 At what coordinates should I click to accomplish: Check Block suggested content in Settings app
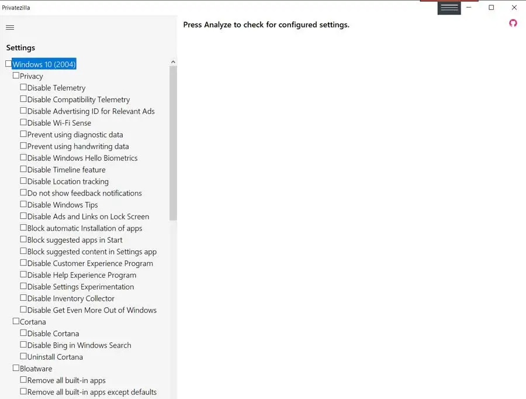pyautogui.click(x=23, y=251)
